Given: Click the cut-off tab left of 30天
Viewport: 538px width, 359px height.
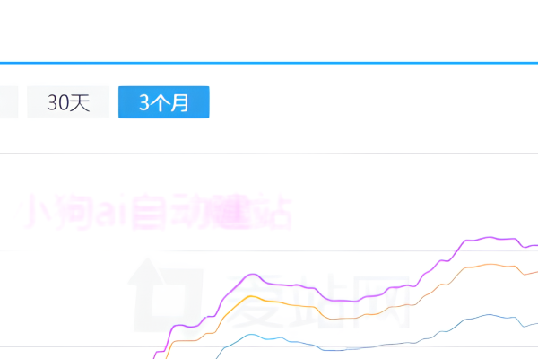Looking at the screenshot, I should (x=8, y=102).
